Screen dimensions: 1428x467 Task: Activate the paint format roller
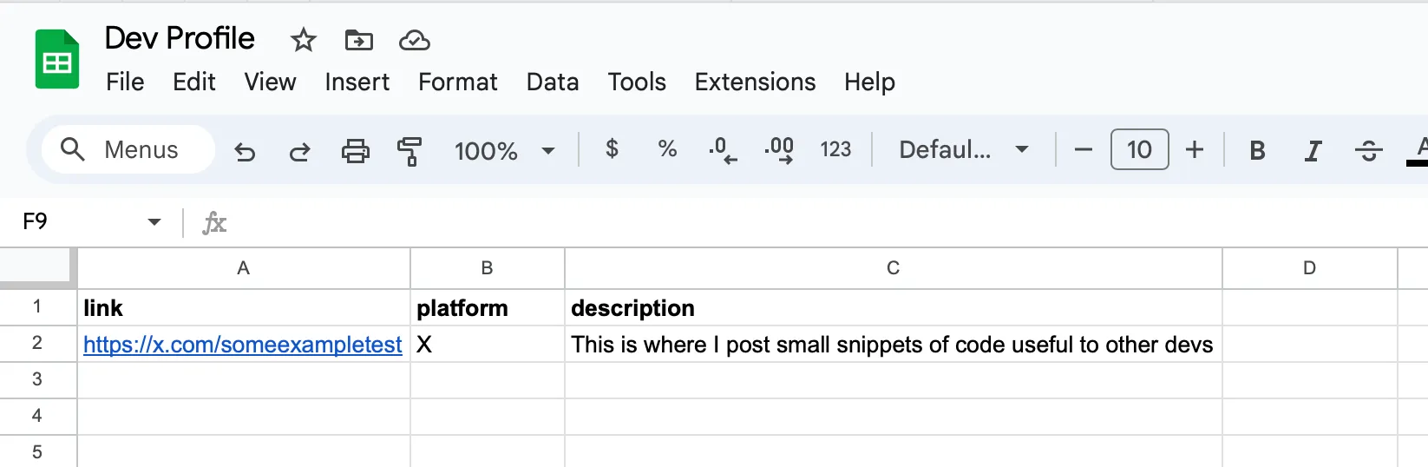coord(409,151)
